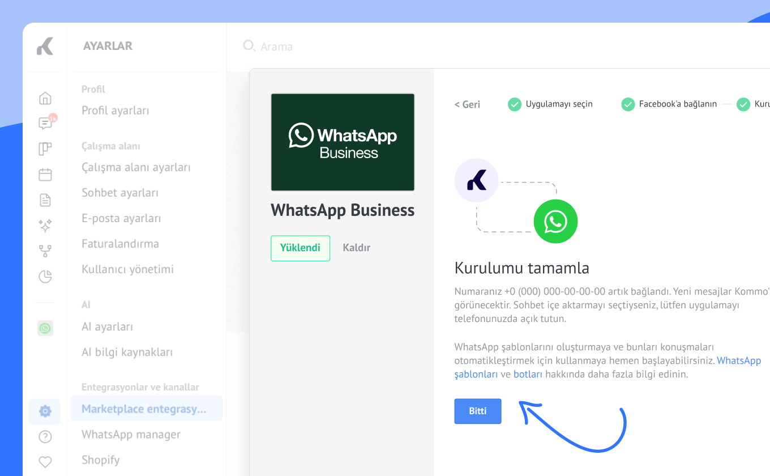The width and height of the screenshot is (770, 476).
Task: Open Sohbet ayarları settings item
Action: (120, 193)
